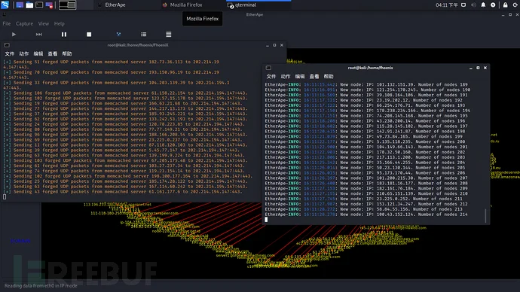
Task: Show the EtherApe nodes list window
Action: coord(169,34)
